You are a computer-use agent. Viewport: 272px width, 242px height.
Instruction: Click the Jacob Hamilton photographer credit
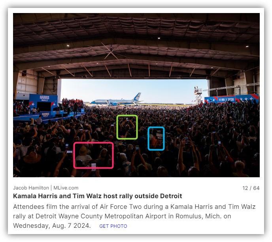31,188
